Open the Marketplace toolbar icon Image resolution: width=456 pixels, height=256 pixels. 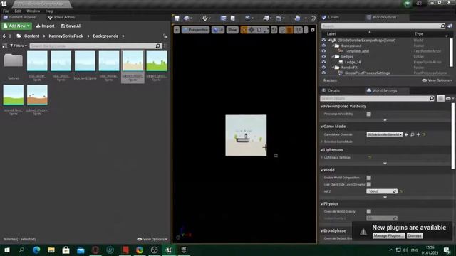(233, 18)
